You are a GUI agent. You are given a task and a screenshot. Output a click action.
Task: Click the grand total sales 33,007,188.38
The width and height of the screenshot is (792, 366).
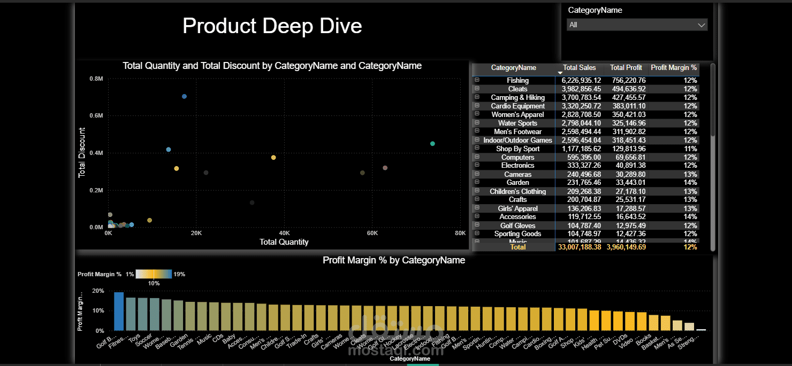[x=580, y=247]
